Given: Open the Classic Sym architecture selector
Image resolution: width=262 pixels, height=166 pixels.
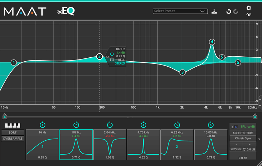Looking at the screenshot, I should (243, 138).
